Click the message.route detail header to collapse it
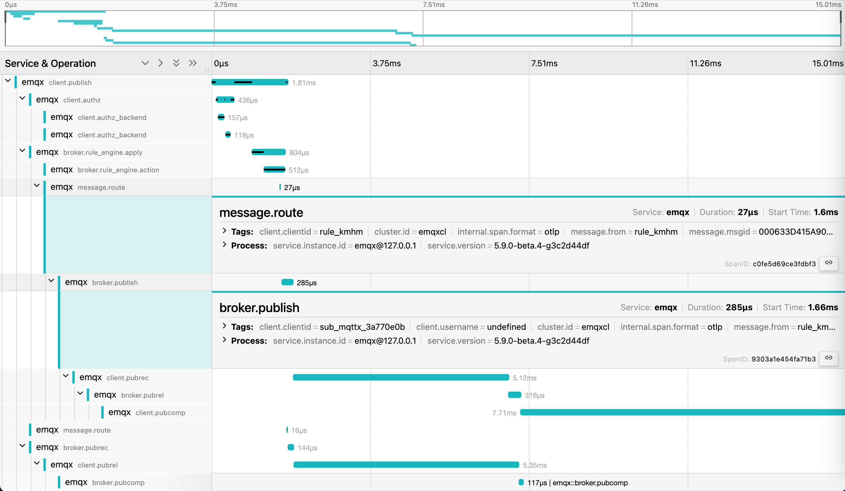The image size is (845, 491). (262, 212)
